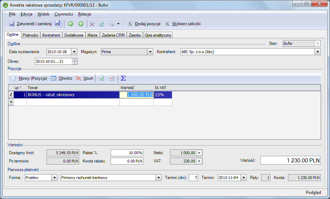Click the Towar column header
The image size is (330, 199).
[x=73, y=88]
